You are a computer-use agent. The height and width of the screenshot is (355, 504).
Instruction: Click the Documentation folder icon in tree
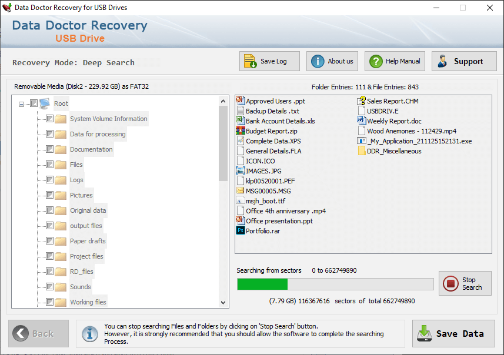tap(61, 149)
